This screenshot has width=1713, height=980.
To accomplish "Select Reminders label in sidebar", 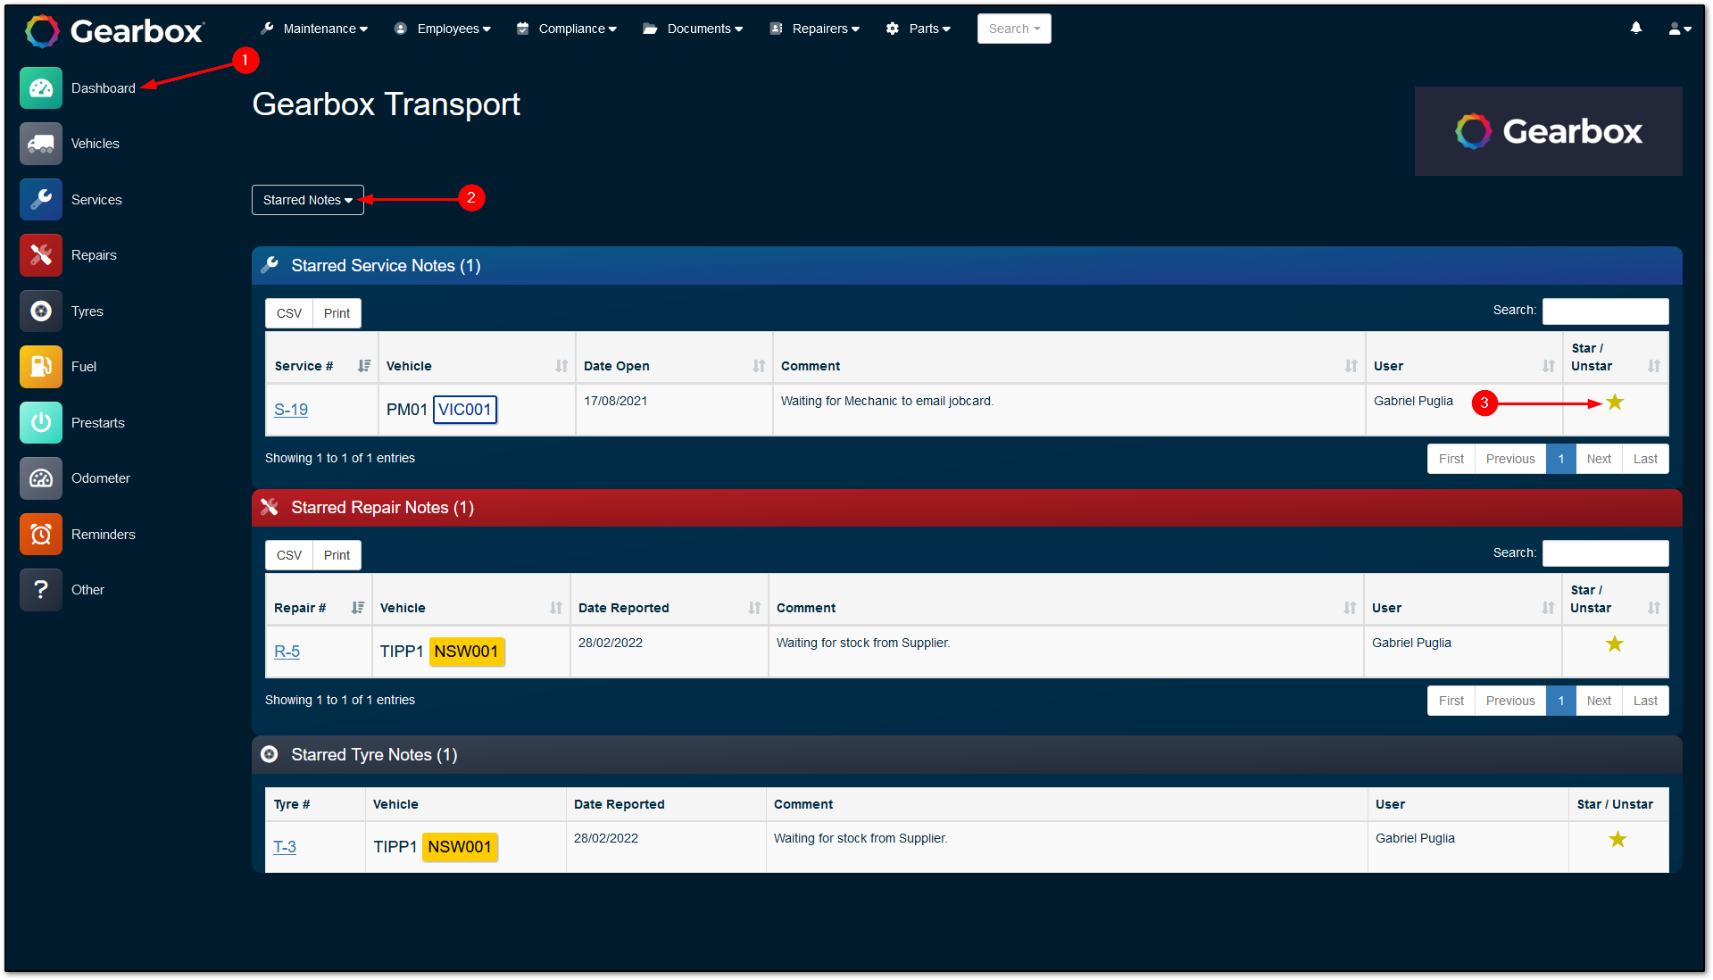I will (104, 535).
